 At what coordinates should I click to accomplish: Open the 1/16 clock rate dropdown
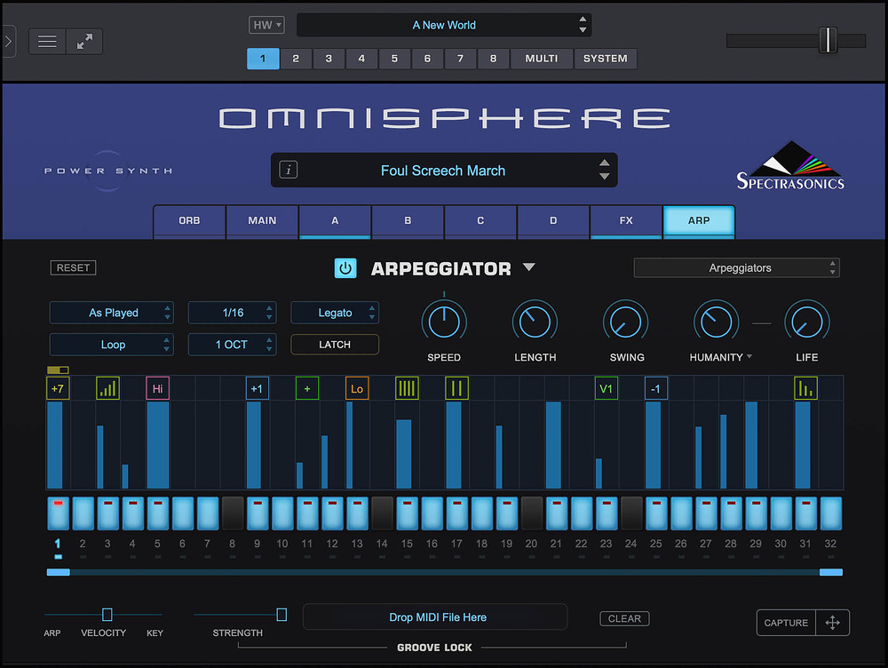pyautogui.click(x=233, y=313)
